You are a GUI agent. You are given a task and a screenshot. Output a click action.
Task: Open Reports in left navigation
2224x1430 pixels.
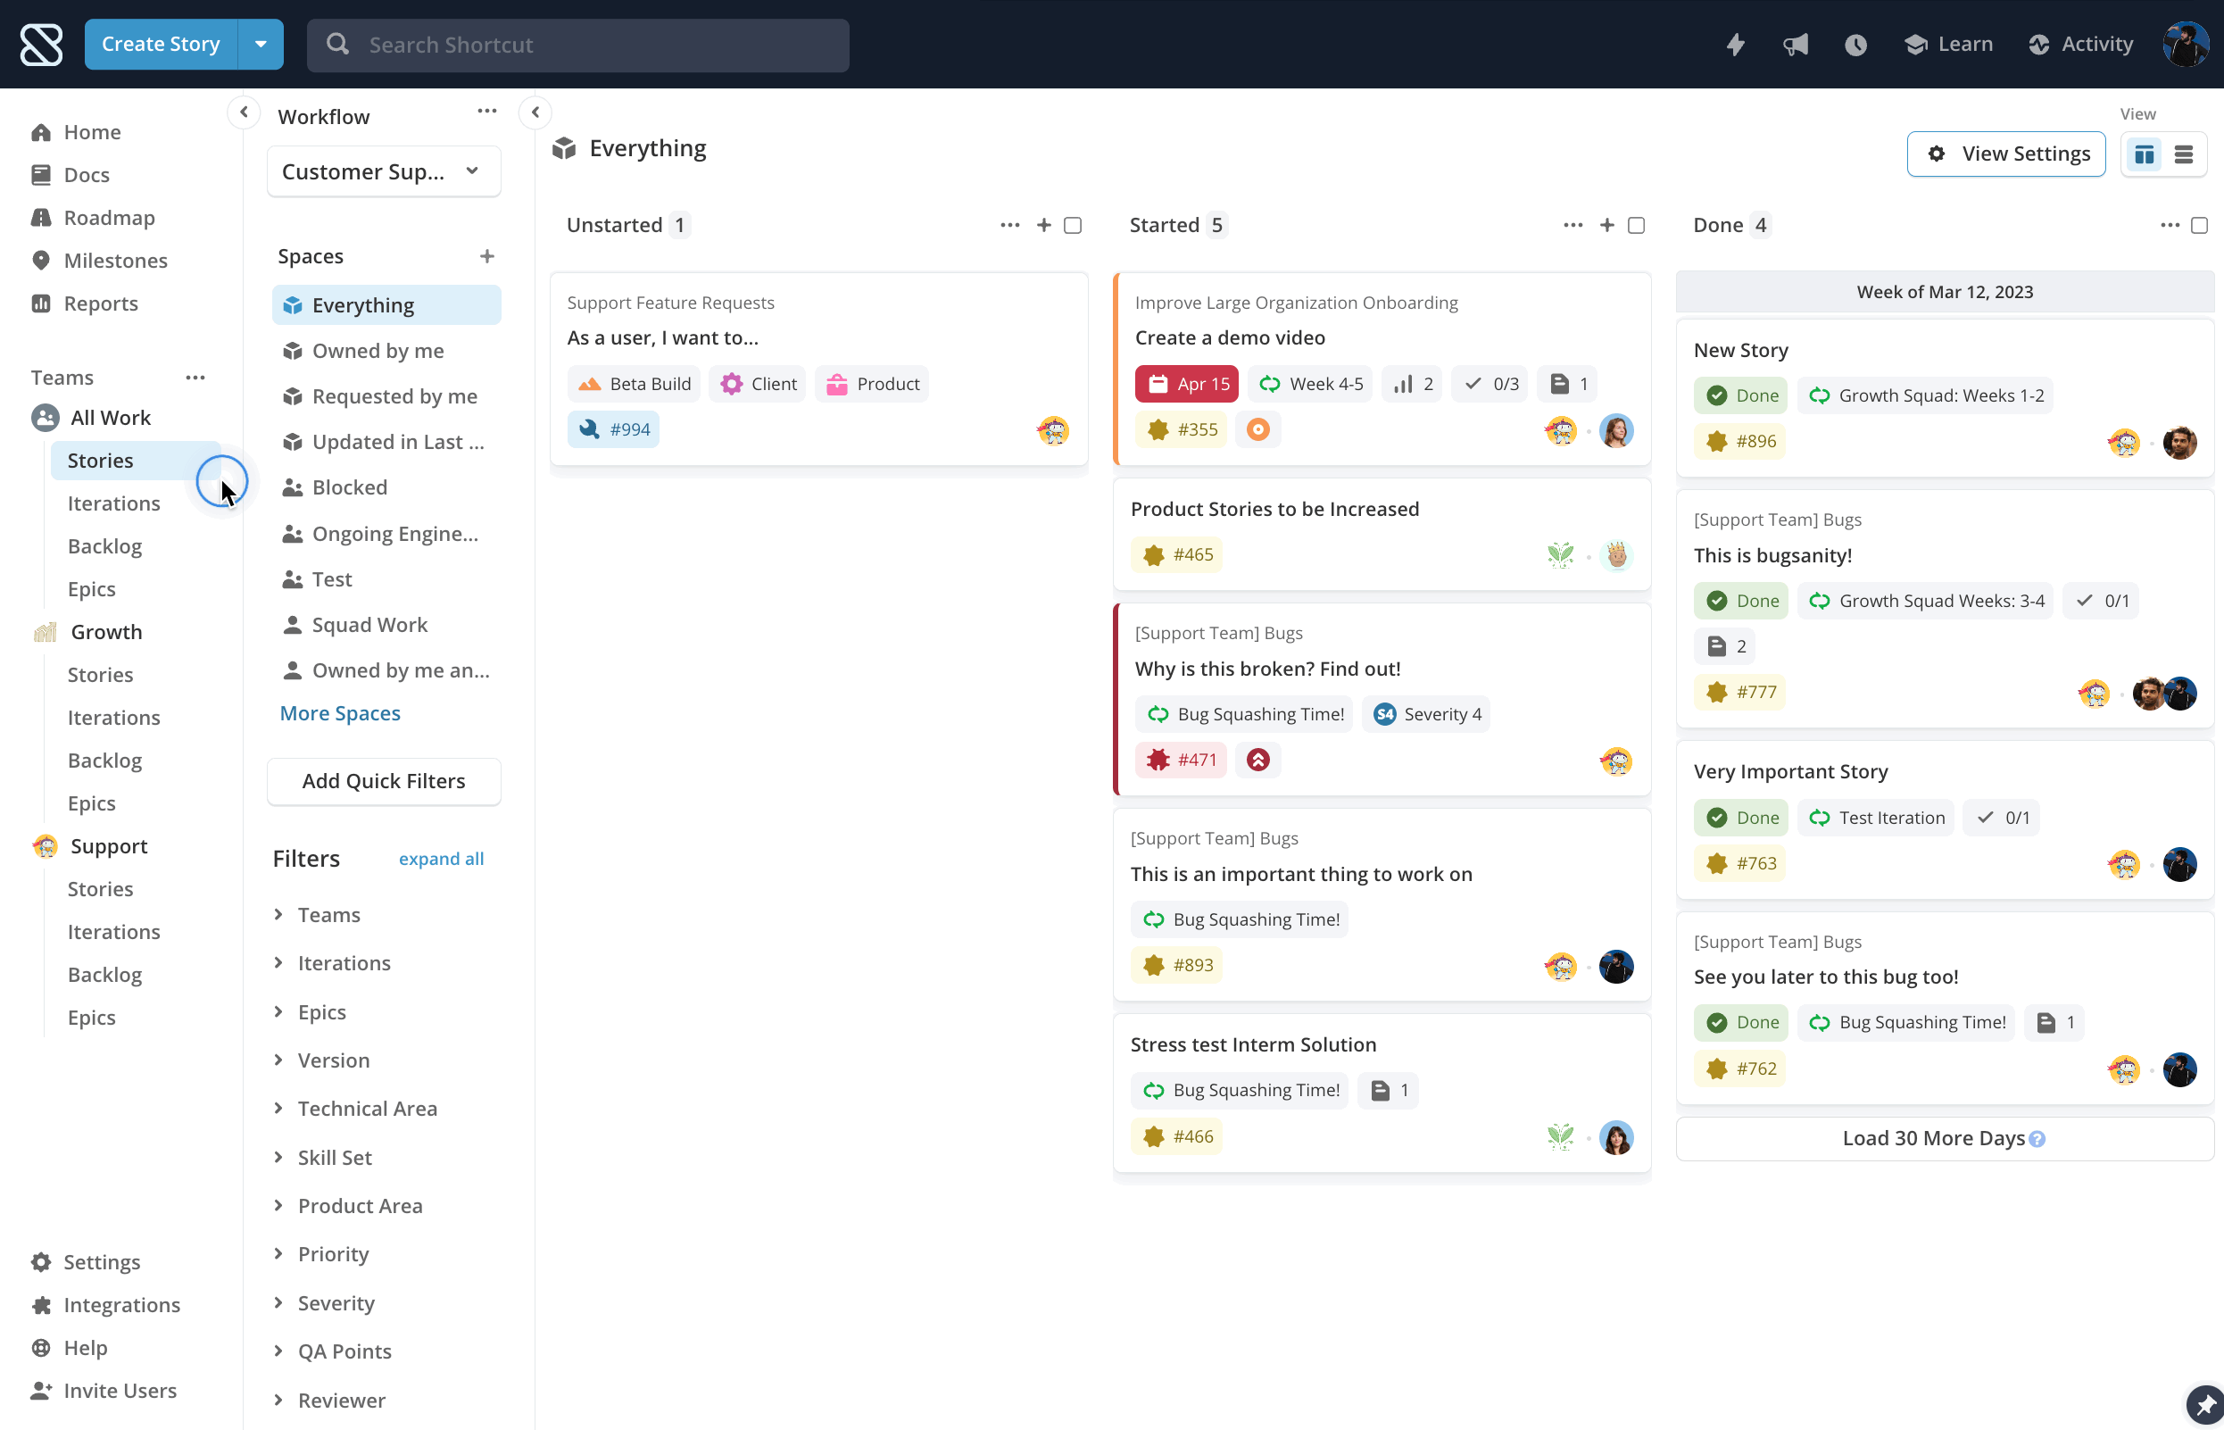pos(100,303)
